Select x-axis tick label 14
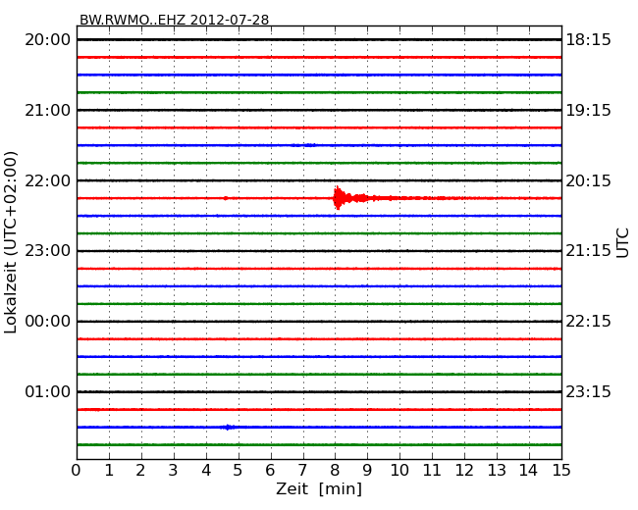 [528, 471]
